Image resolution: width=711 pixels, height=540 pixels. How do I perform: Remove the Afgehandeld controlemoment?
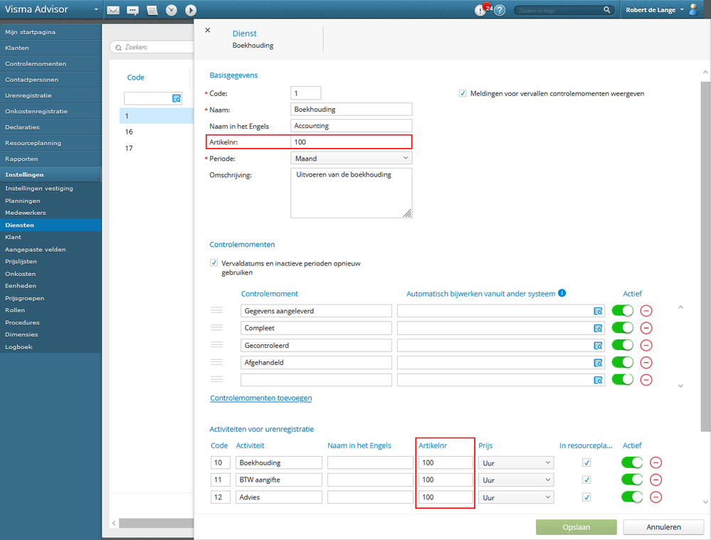tap(646, 362)
